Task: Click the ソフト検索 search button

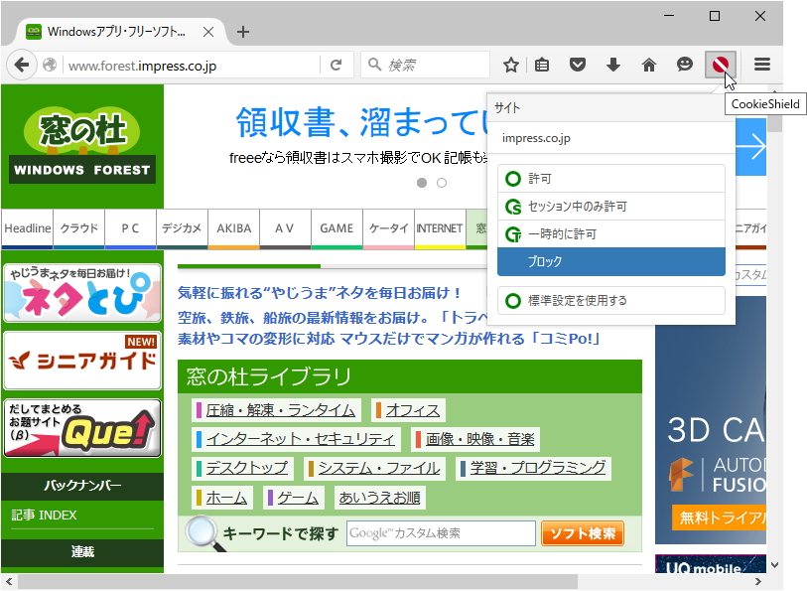Action: point(583,533)
